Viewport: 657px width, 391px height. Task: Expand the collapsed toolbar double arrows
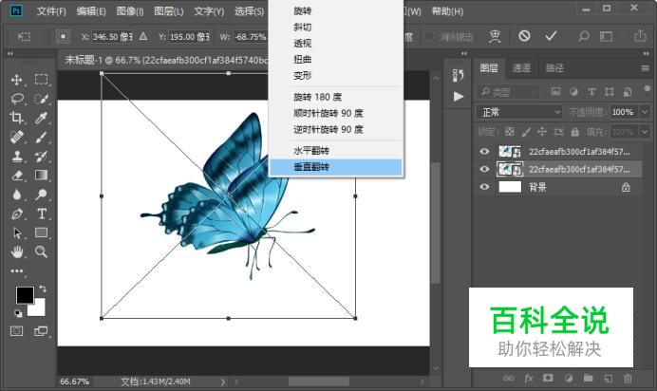tap(10, 53)
